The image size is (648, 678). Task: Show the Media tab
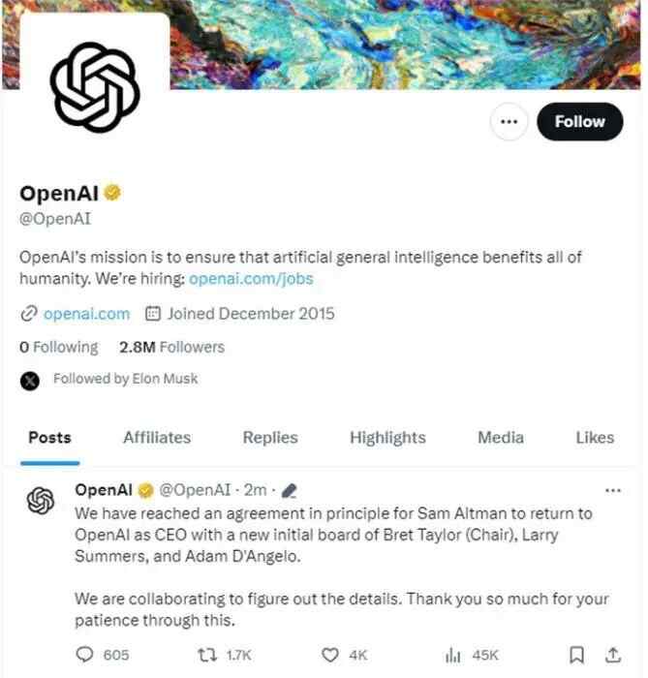point(501,438)
